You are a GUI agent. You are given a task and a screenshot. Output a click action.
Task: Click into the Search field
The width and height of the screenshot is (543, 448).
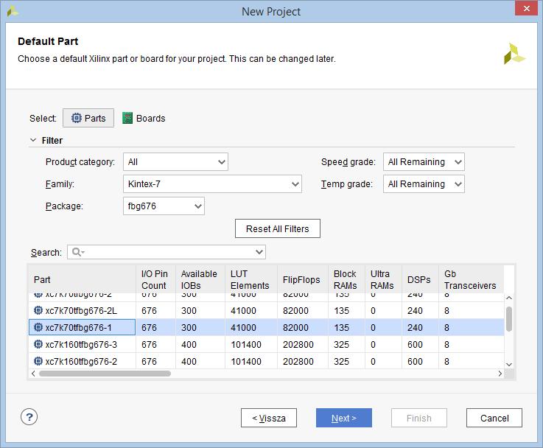(168, 252)
